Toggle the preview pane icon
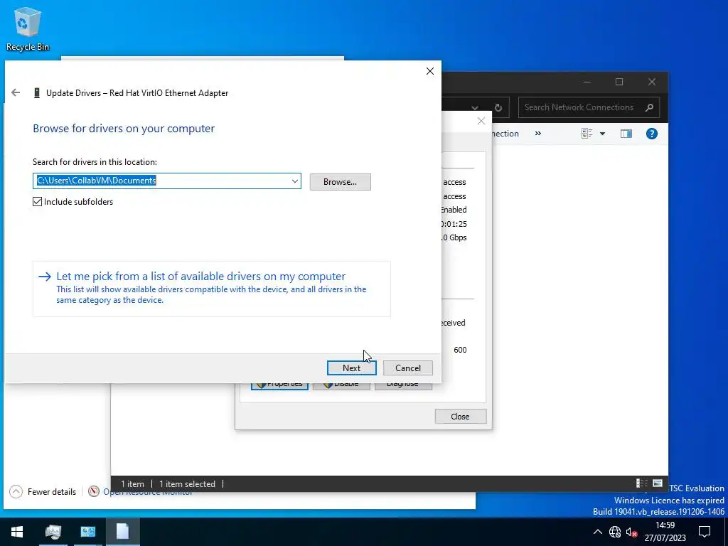The height and width of the screenshot is (546, 728). click(626, 134)
